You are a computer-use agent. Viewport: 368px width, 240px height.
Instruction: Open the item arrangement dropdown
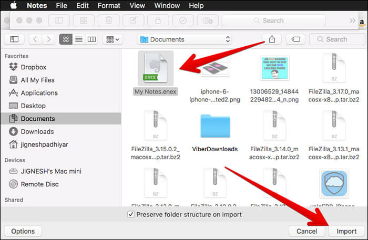pos(113,39)
